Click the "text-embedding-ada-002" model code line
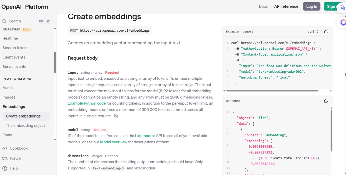Screen dimensions: 346x175 (x=272, y=71)
